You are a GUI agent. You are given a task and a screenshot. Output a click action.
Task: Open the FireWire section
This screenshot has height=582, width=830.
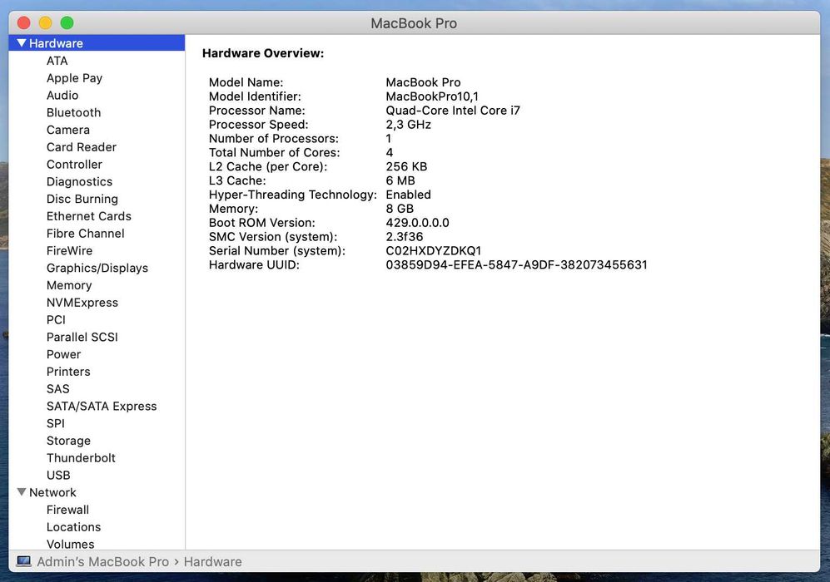(69, 250)
